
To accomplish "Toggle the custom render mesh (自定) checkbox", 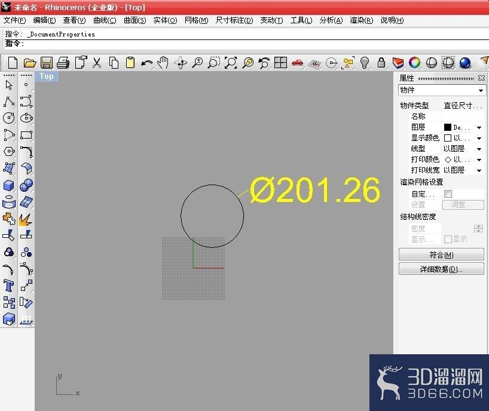I will pyautogui.click(x=448, y=194).
